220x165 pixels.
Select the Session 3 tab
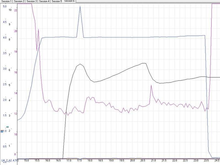click(x=32, y=1)
